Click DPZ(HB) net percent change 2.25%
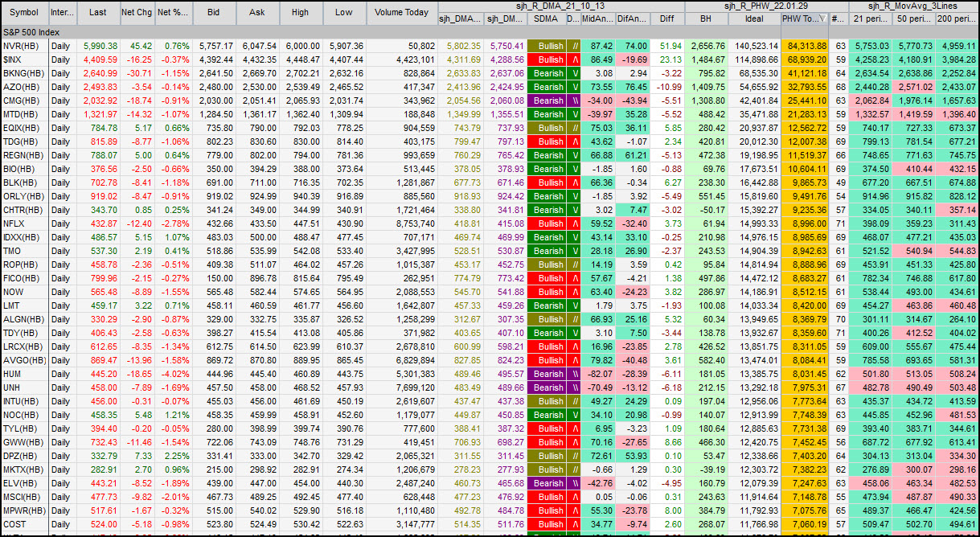980x537 pixels. (x=174, y=456)
